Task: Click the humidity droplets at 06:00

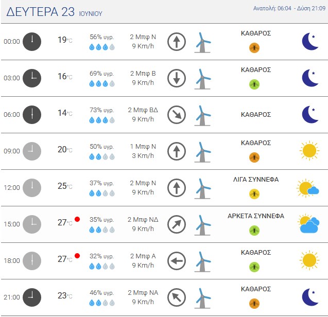Action: [102, 120]
